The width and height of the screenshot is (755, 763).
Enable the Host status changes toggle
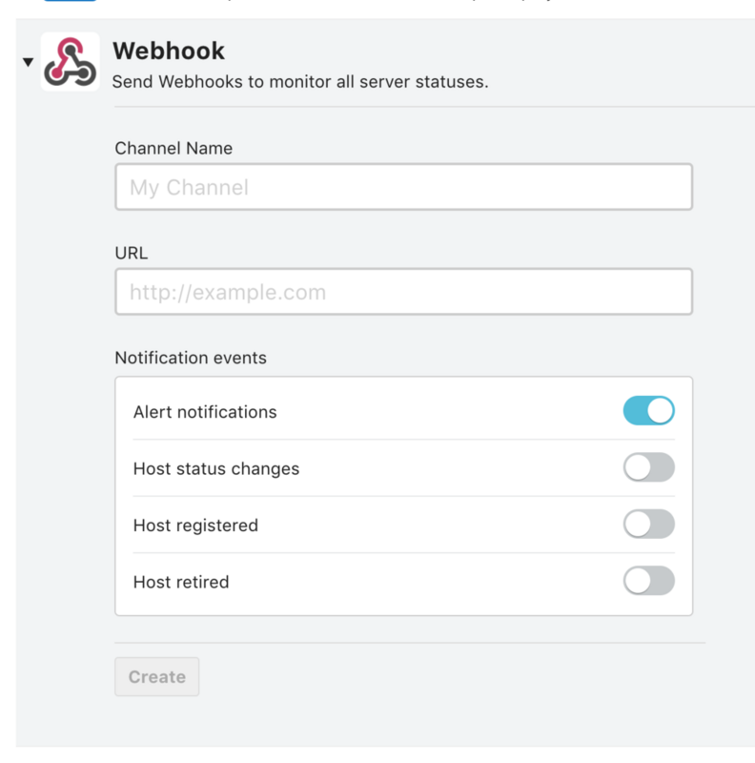click(x=649, y=467)
